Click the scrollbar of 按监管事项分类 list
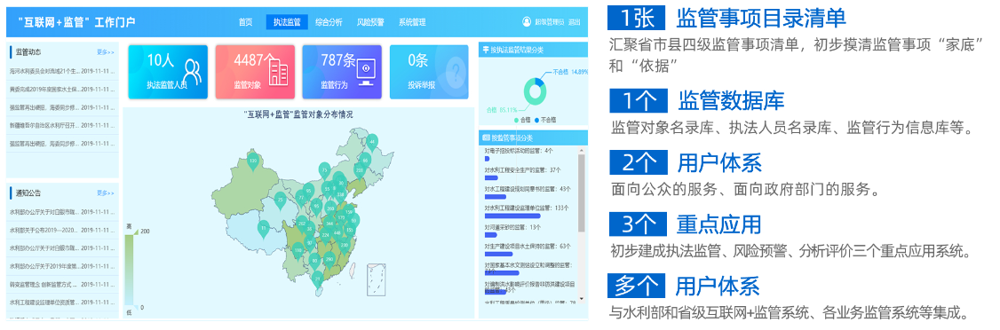 pyautogui.click(x=582, y=193)
